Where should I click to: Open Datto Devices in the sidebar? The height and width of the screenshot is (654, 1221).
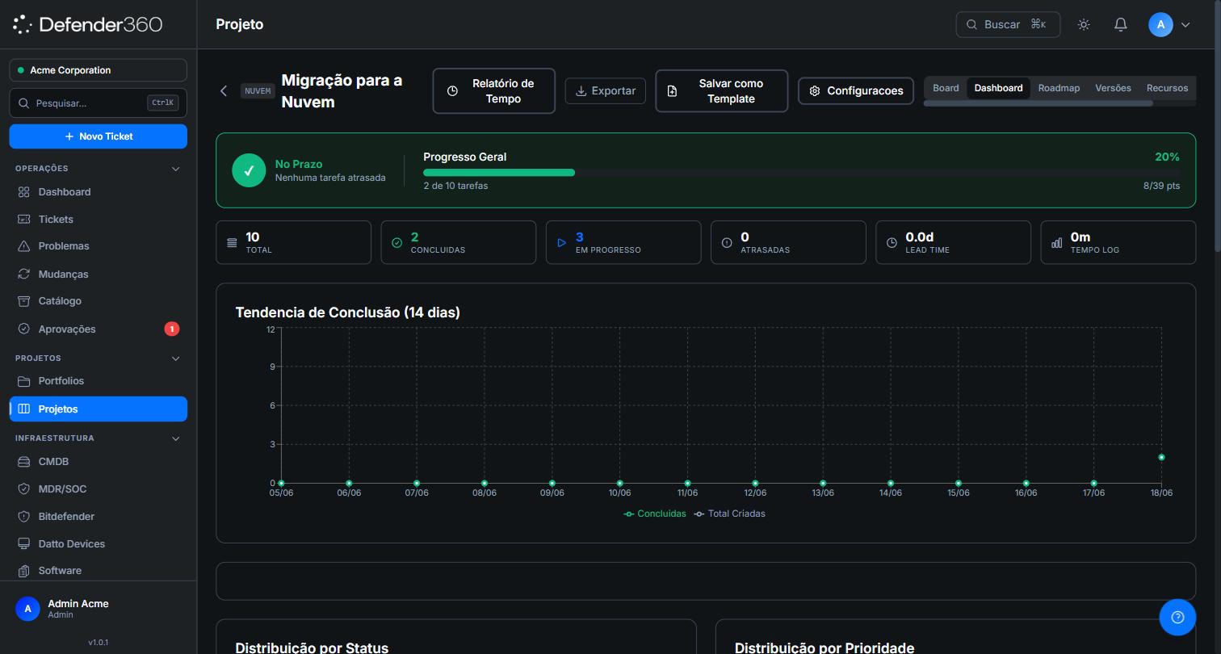tap(98, 544)
